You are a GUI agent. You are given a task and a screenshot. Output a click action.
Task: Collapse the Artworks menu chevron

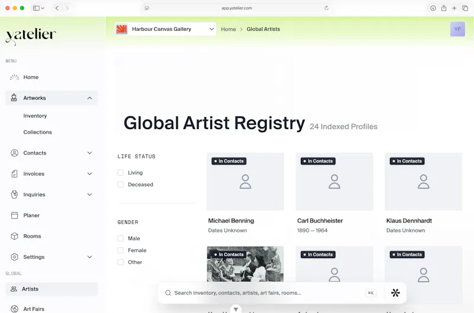[89, 98]
